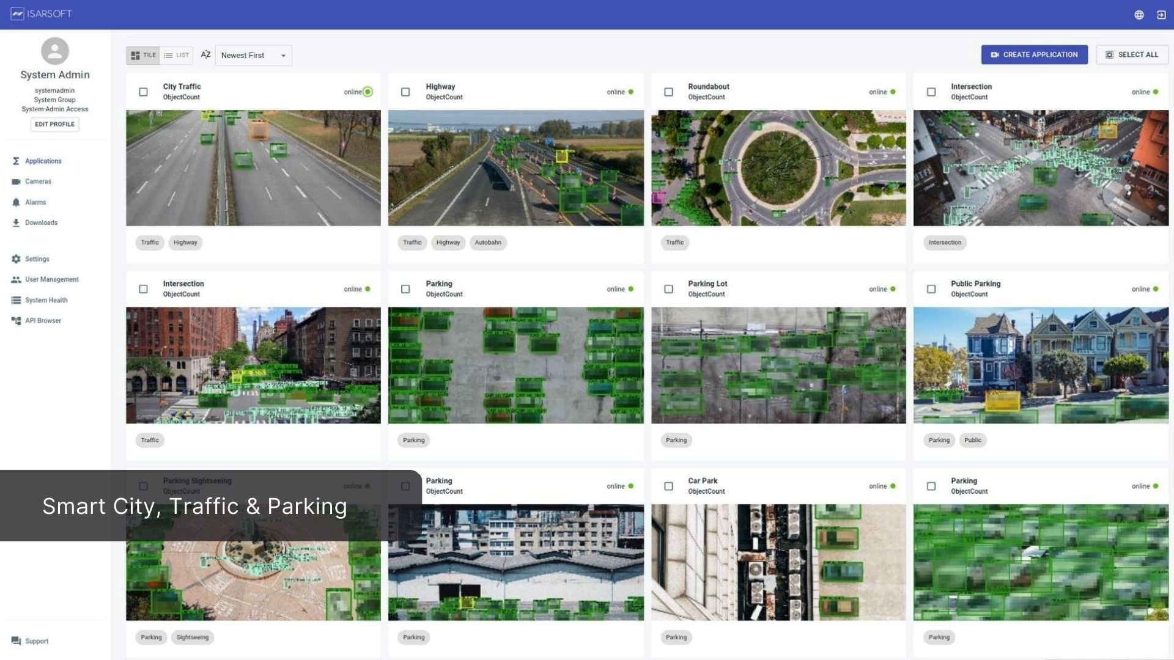The height and width of the screenshot is (660, 1174).
Task: Open the Public Parking camera thumbnail
Action: pos(1041,365)
